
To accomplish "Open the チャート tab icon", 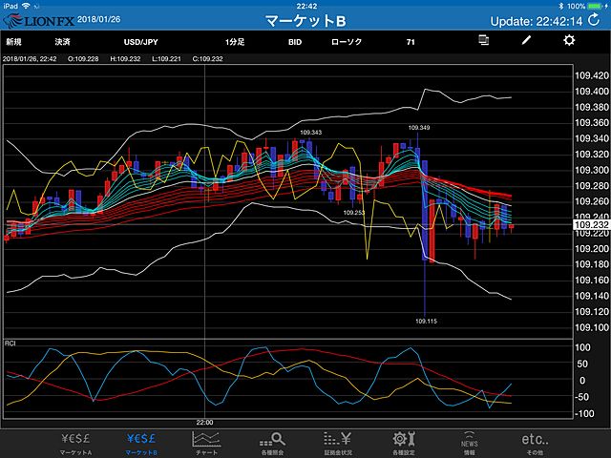I will click(x=206, y=442).
